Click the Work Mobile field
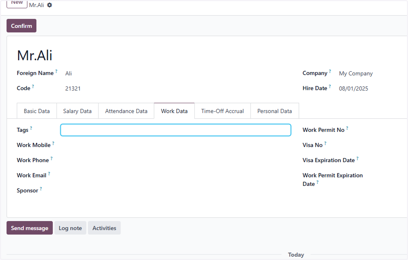 point(176,145)
